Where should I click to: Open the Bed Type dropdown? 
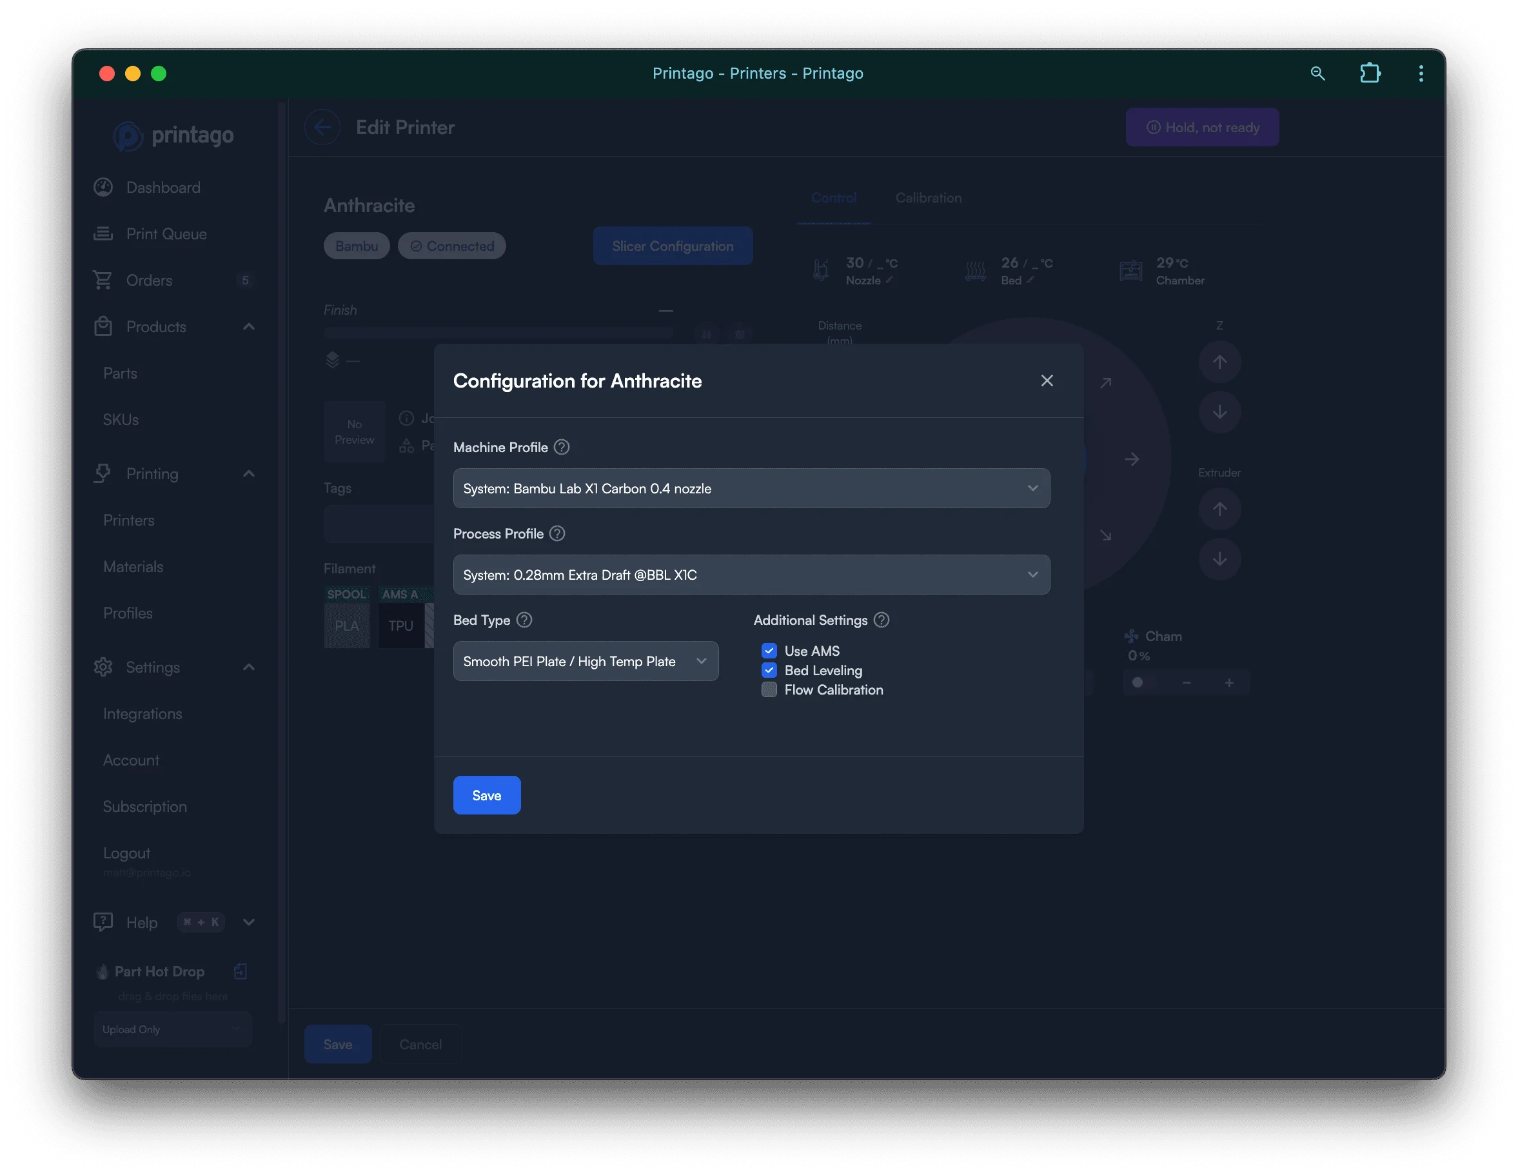[586, 661]
